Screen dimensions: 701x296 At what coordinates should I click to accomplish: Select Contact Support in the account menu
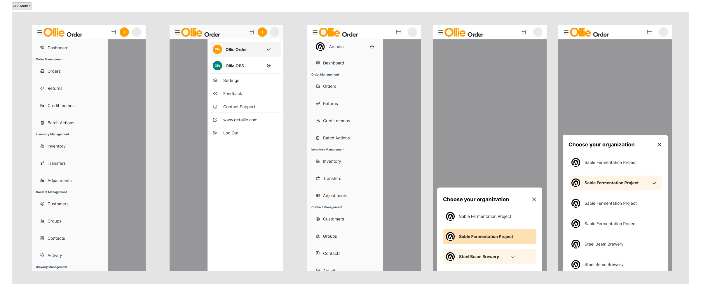(245, 106)
